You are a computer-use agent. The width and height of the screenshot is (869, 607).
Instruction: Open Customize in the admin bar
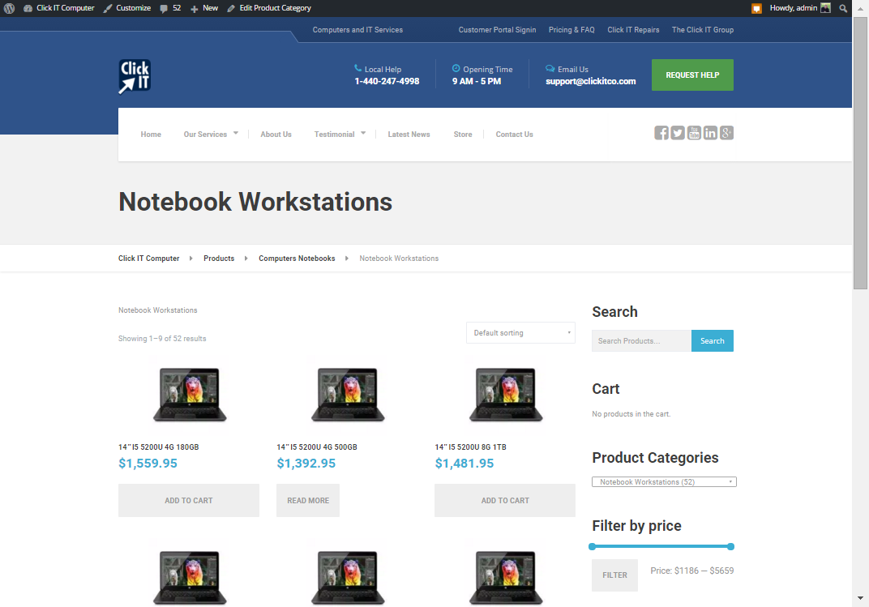127,8
